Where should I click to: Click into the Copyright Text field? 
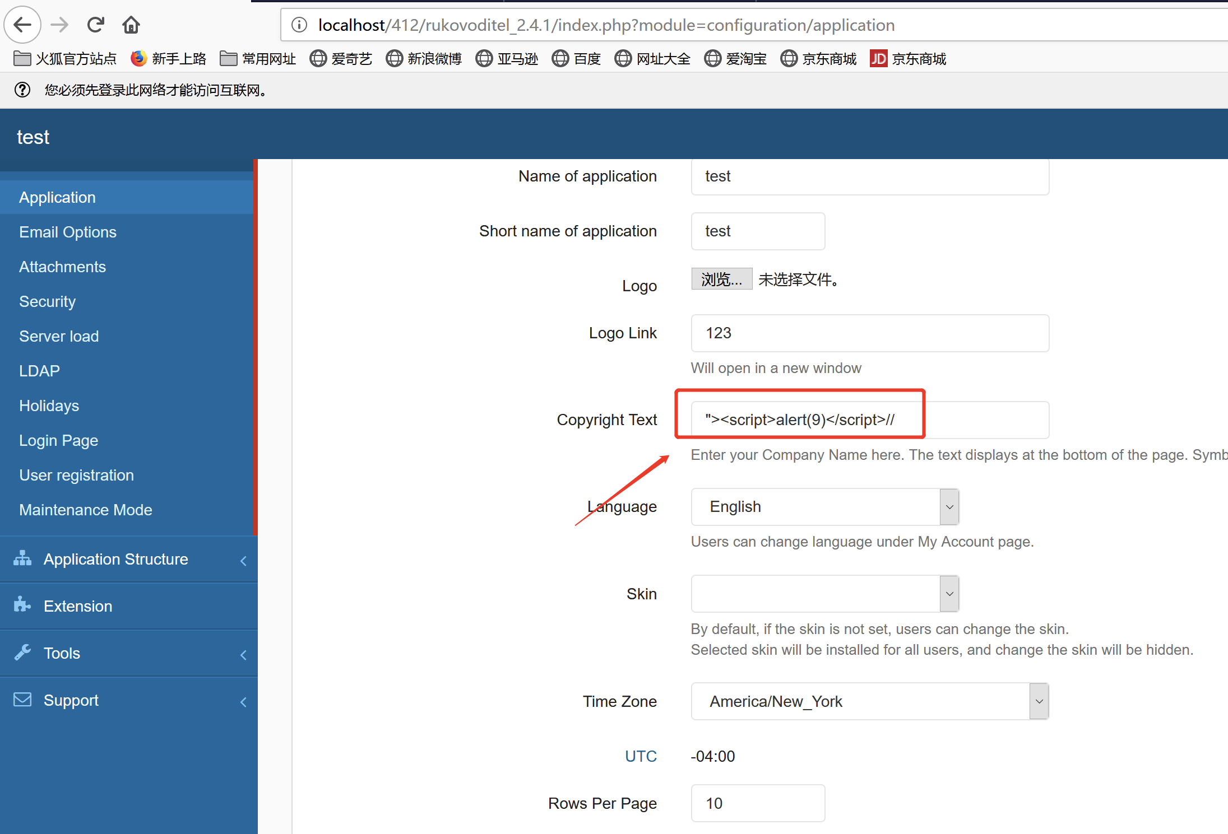click(869, 420)
